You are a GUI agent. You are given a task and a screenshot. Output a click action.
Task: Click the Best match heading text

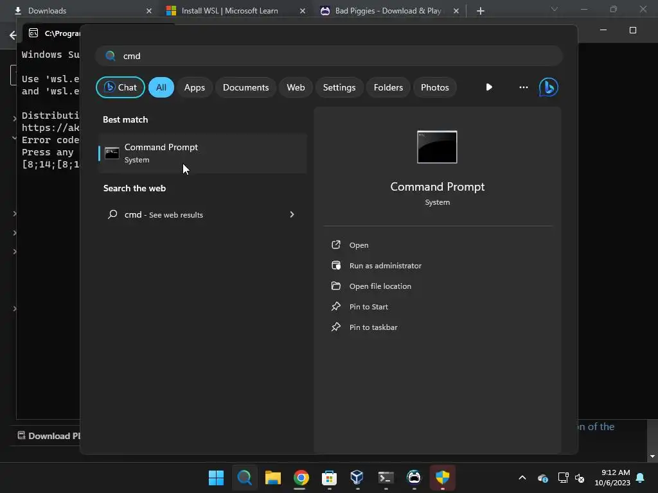coord(125,119)
